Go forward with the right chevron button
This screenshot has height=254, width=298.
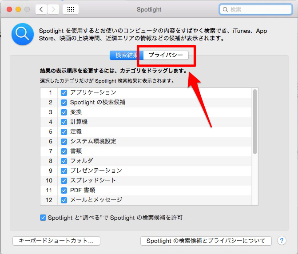click(x=53, y=9)
